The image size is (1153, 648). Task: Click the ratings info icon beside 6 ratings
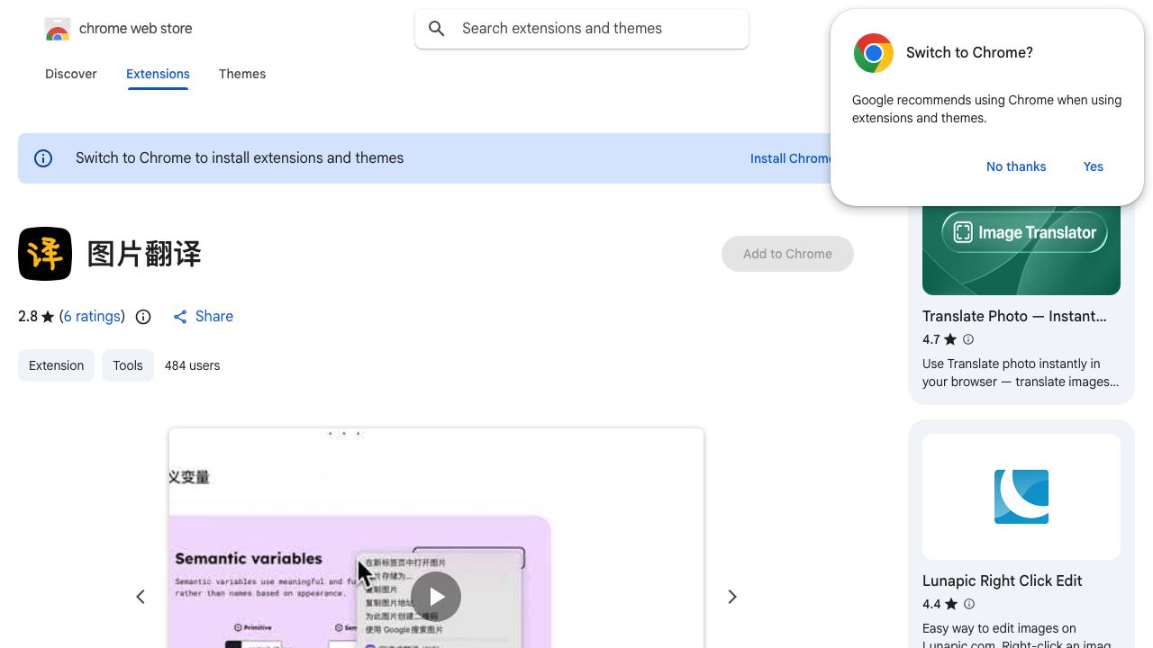point(143,317)
